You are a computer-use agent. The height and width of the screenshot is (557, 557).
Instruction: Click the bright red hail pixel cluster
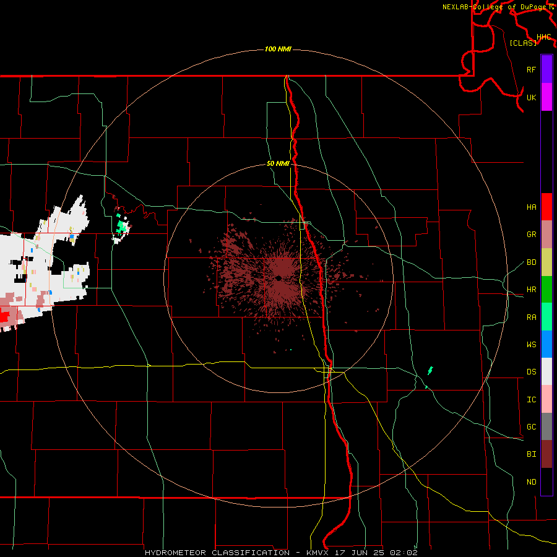tap(4, 316)
